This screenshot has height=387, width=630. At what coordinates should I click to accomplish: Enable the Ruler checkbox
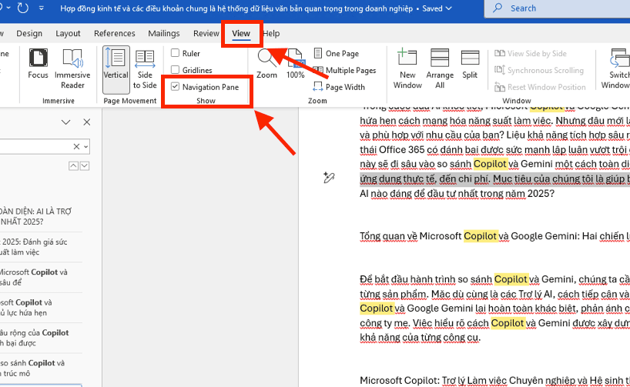[x=175, y=53]
